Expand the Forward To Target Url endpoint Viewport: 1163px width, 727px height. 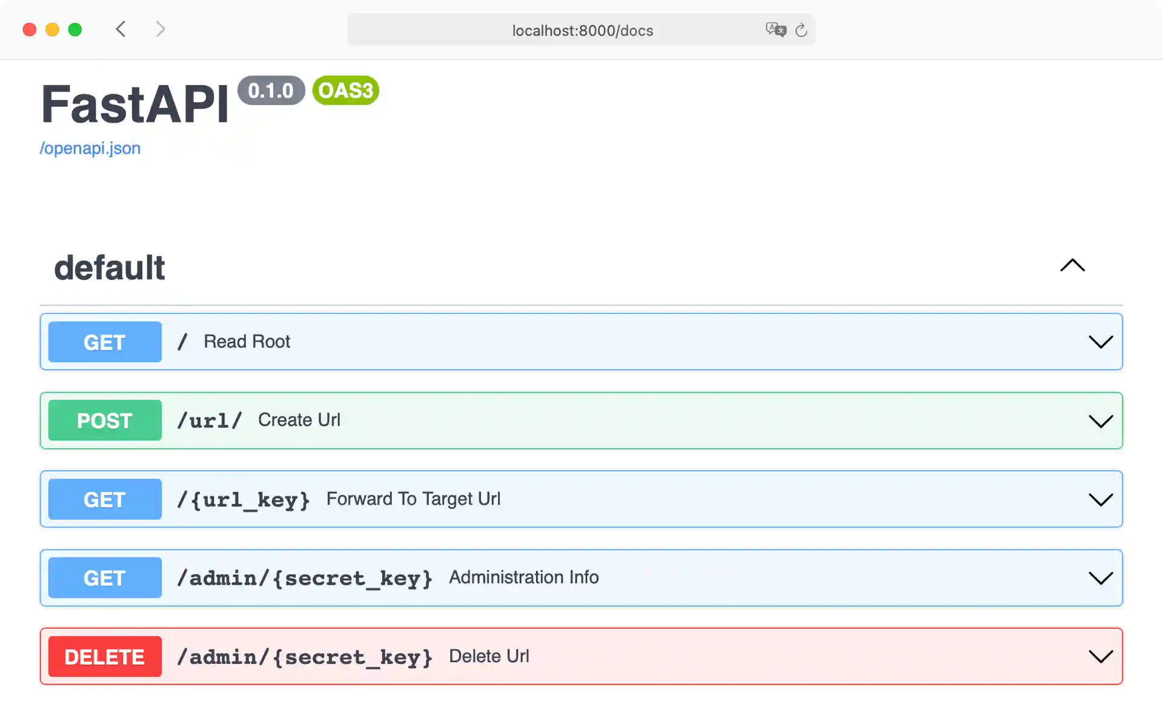point(1101,499)
